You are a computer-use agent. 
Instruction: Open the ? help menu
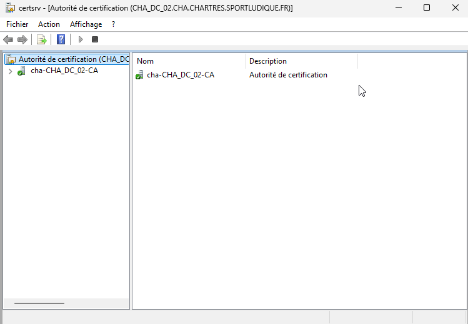point(113,24)
